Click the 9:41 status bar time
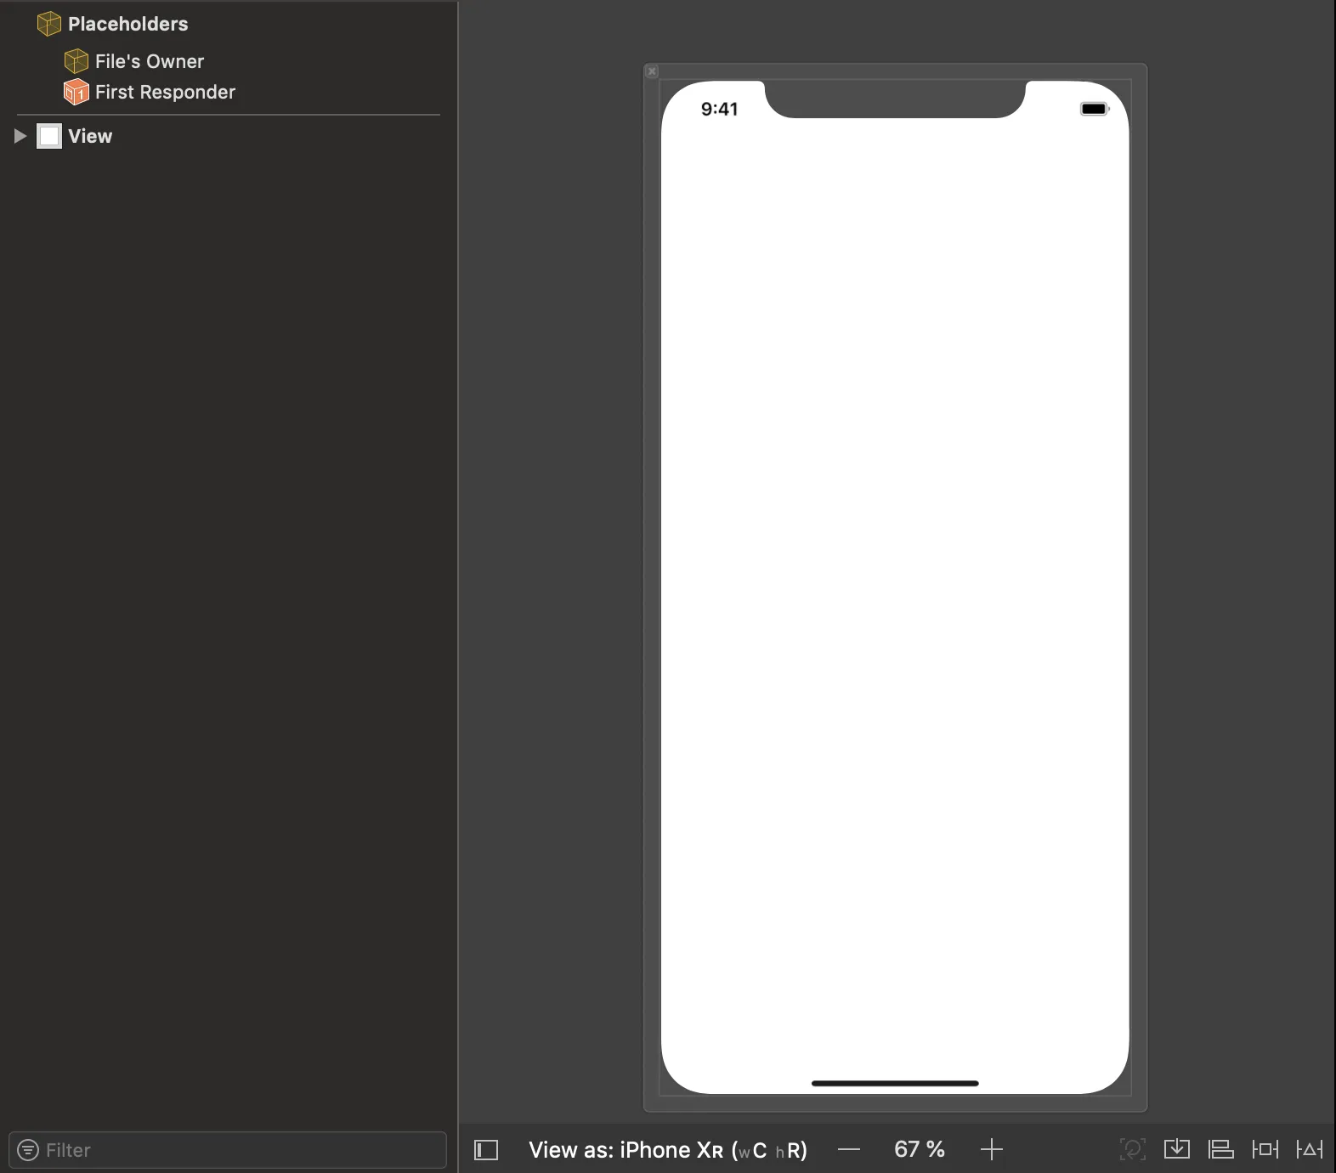1336x1173 pixels. point(719,109)
